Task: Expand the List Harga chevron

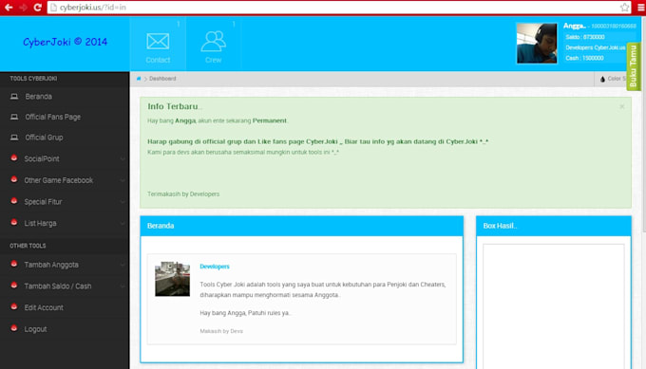Action: tap(123, 223)
